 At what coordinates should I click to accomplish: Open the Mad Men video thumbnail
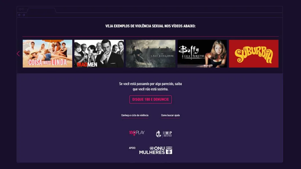click(99, 54)
